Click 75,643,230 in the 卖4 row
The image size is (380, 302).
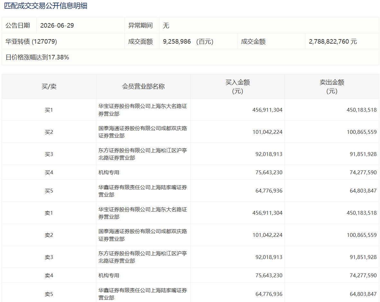269,276
